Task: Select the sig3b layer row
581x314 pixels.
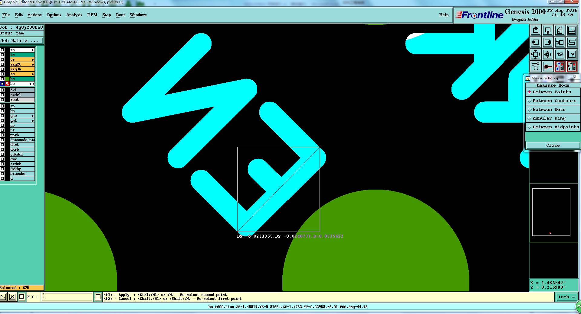Action: (22, 69)
